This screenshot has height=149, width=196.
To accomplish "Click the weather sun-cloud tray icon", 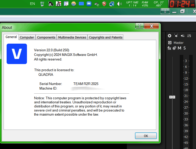I will tap(74, 4).
